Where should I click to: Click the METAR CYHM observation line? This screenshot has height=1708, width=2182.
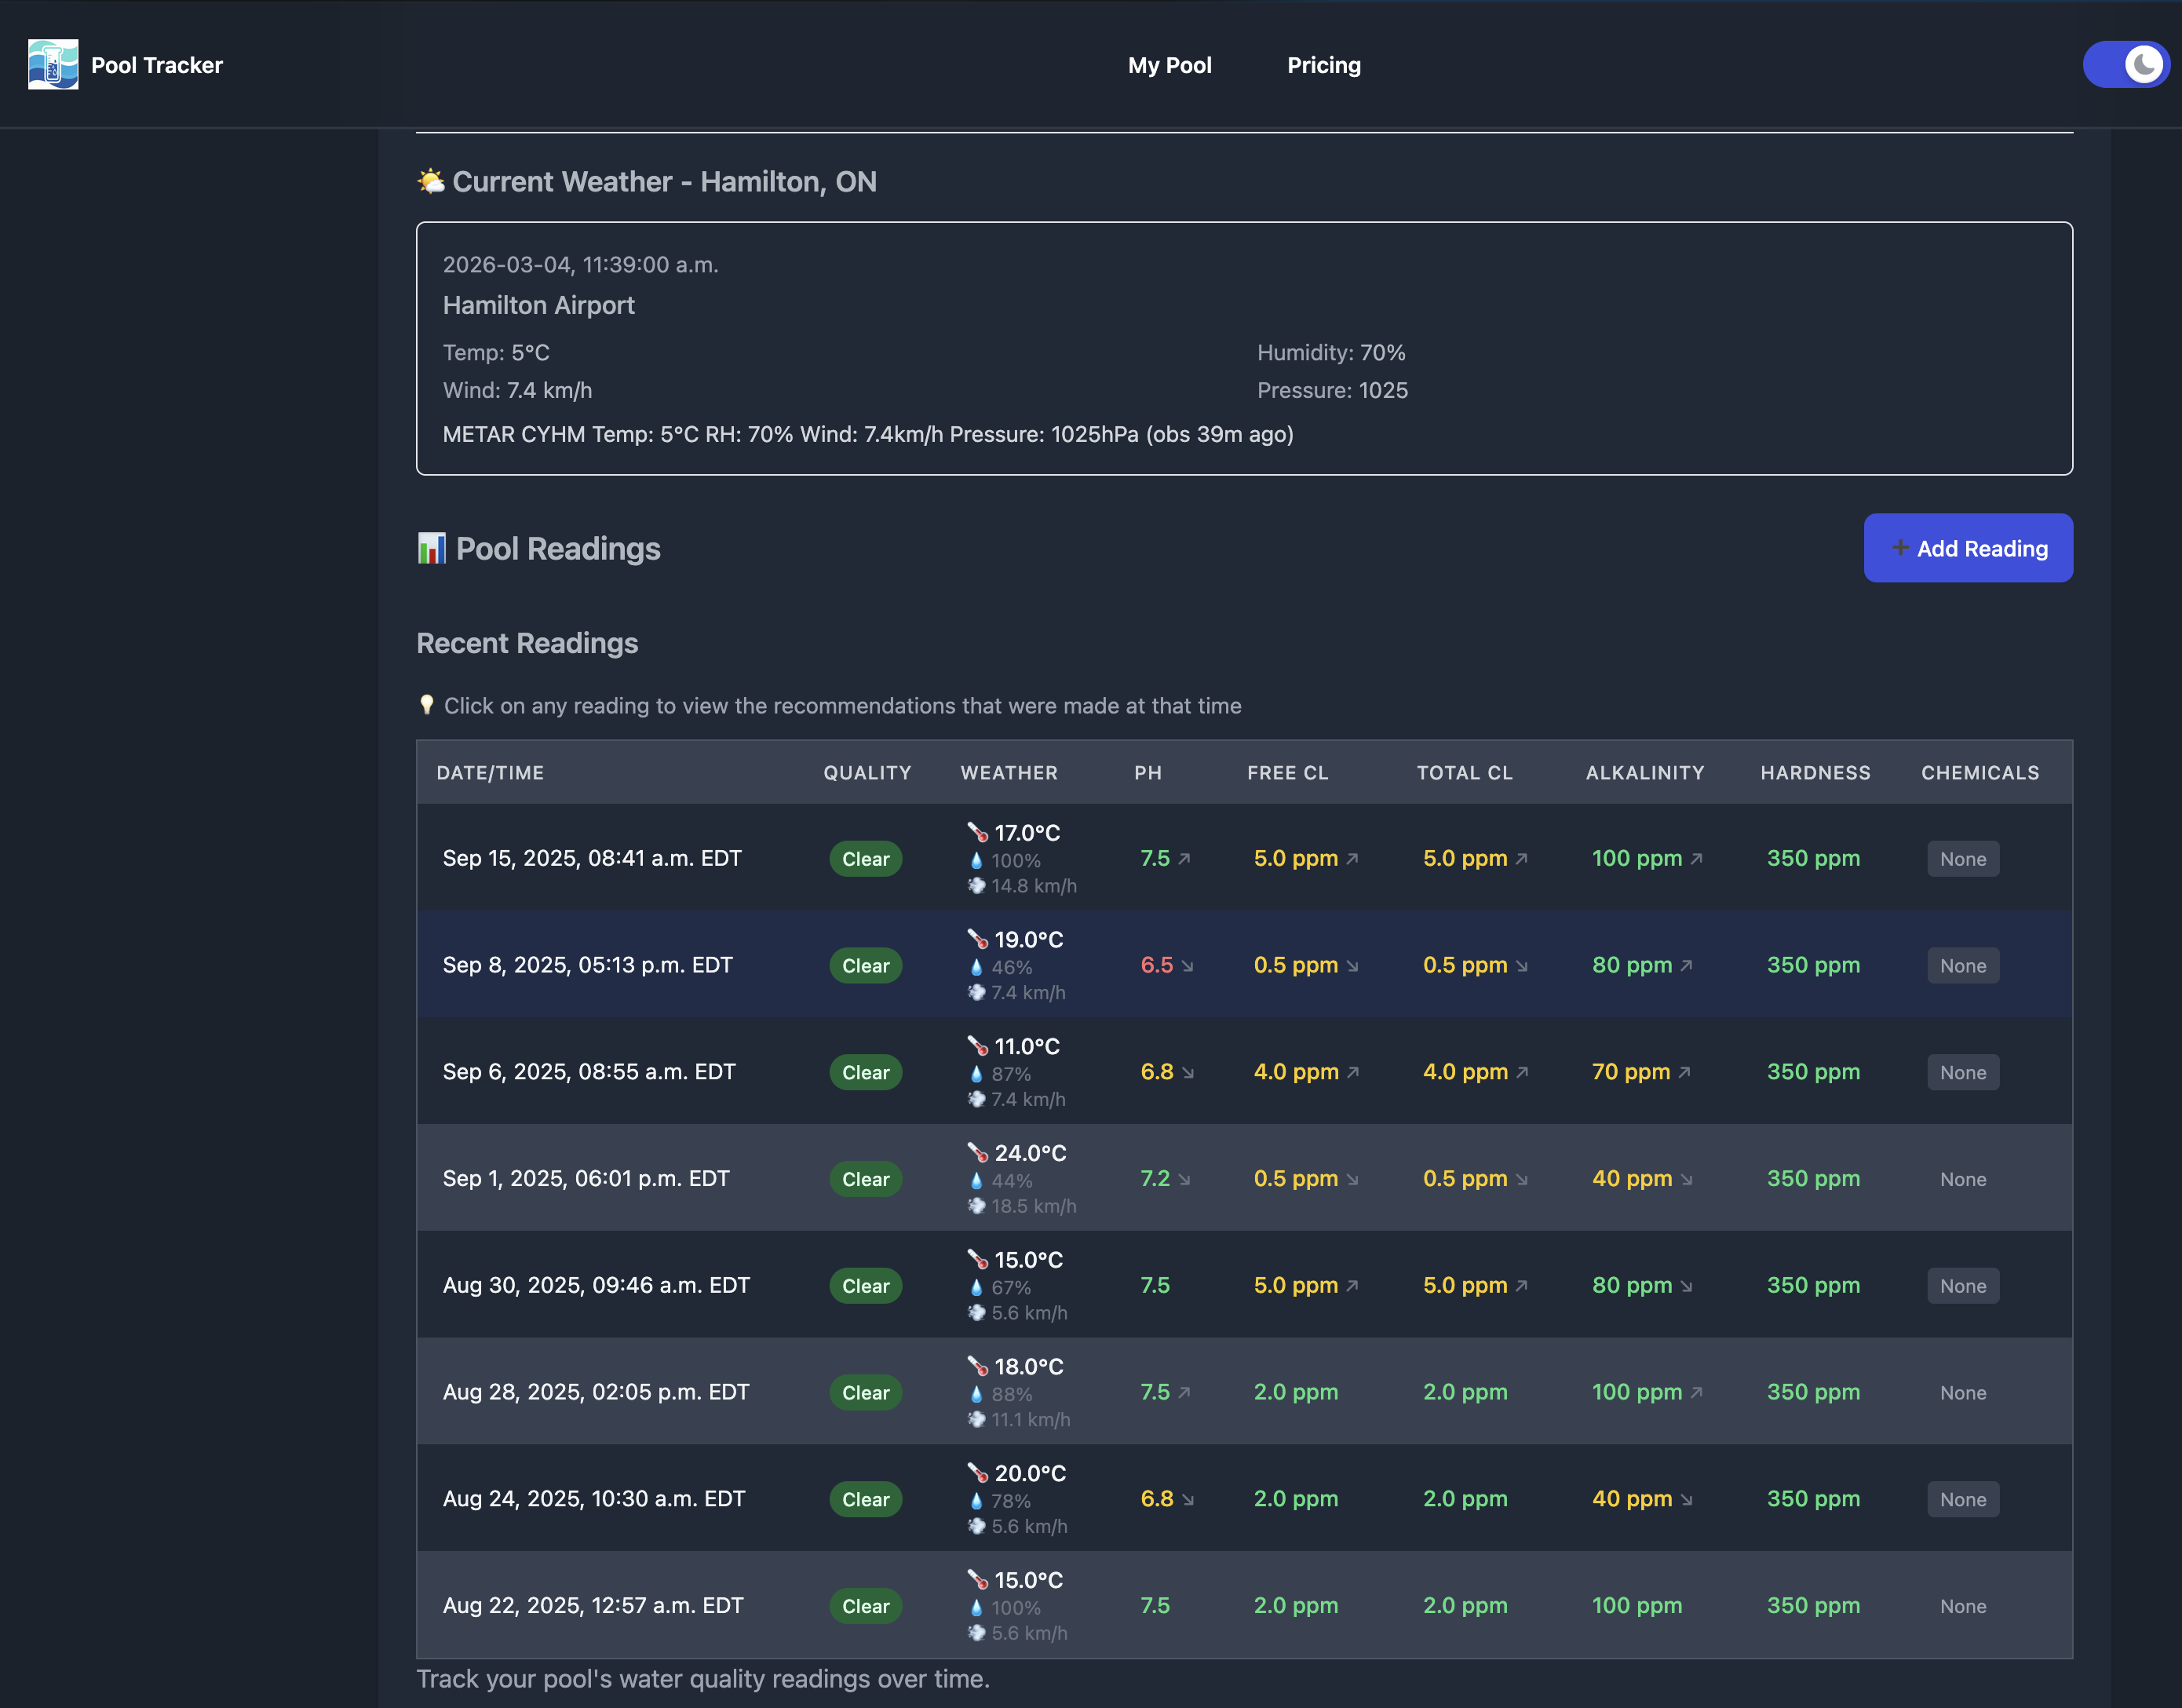[x=868, y=434]
